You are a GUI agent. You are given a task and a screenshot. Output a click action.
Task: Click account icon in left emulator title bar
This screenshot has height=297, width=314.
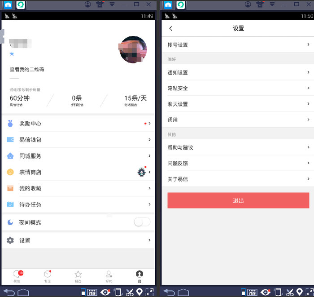coord(88,4)
